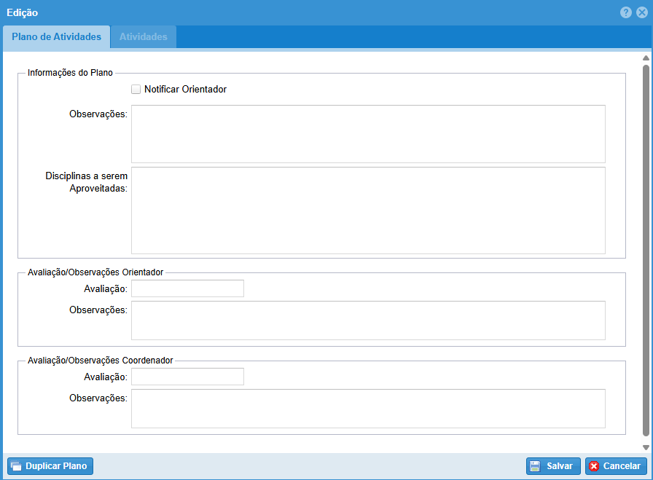Focus Observações field in Informações do Plano

pos(368,134)
